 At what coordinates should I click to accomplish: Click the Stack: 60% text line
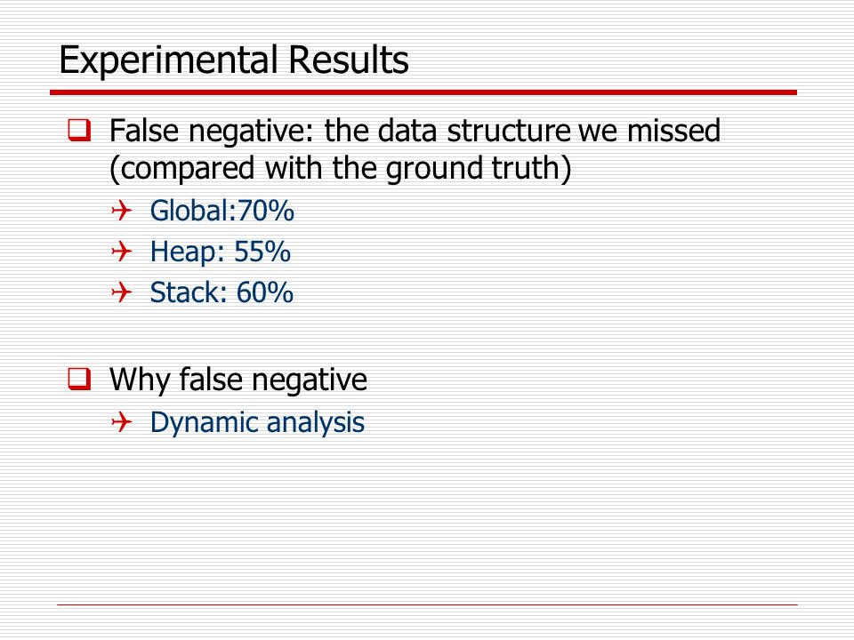[x=222, y=292]
